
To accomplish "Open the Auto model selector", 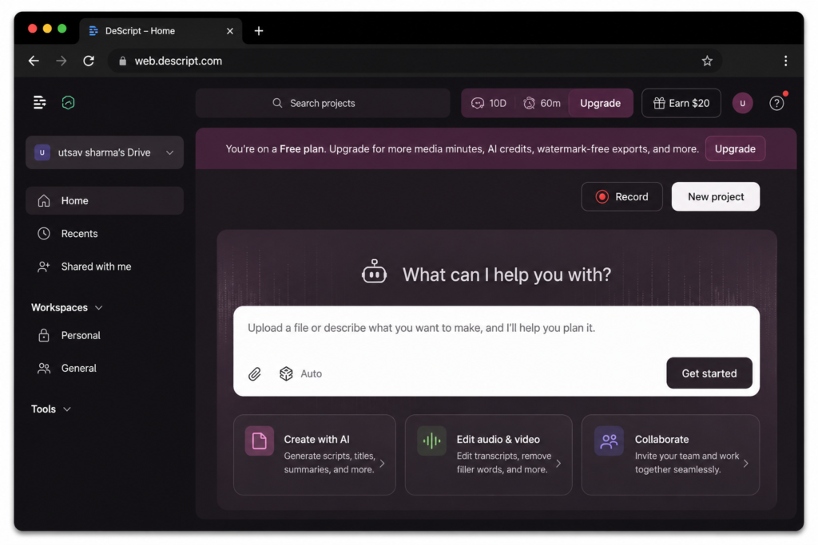I will click(x=300, y=373).
